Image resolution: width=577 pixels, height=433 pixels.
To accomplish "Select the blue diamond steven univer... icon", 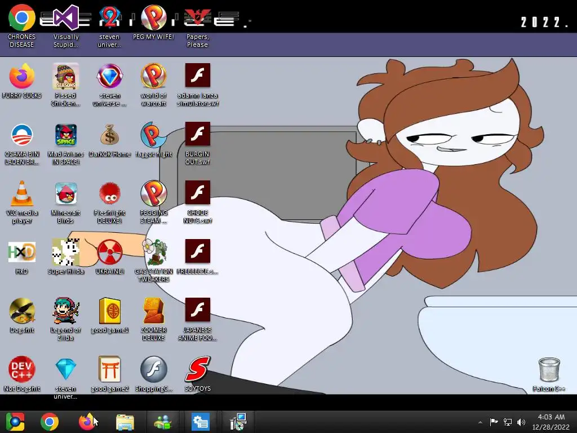I will [x=66, y=369].
